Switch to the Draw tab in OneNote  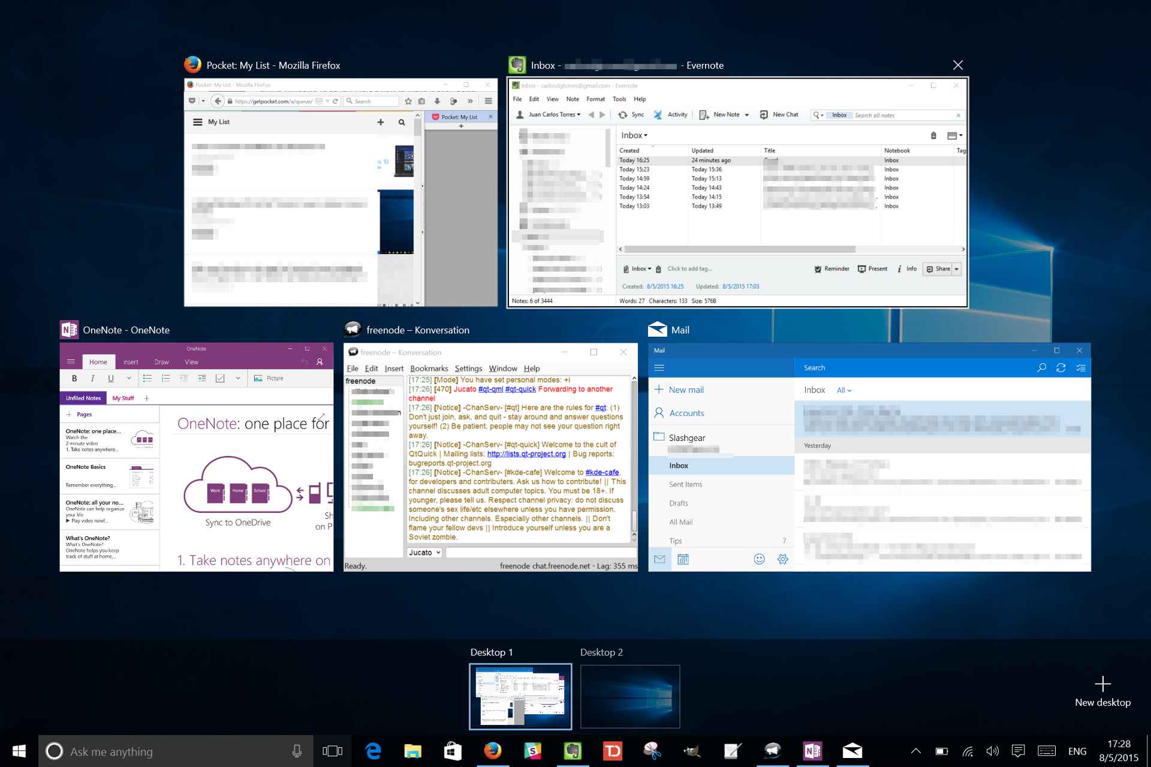click(161, 362)
